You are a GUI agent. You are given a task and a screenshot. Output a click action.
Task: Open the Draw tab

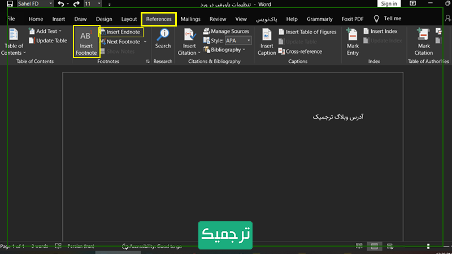80,19
